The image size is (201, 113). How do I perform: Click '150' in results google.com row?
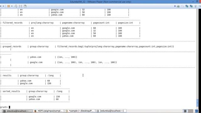pos(49,83)
